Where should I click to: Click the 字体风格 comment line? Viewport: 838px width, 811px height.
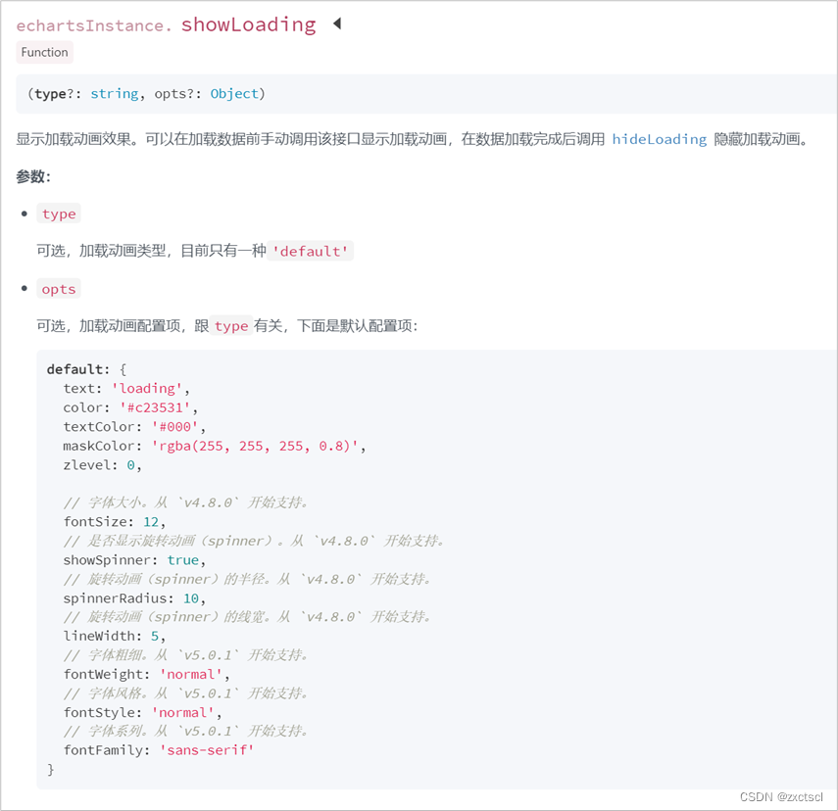coord(185,693)
